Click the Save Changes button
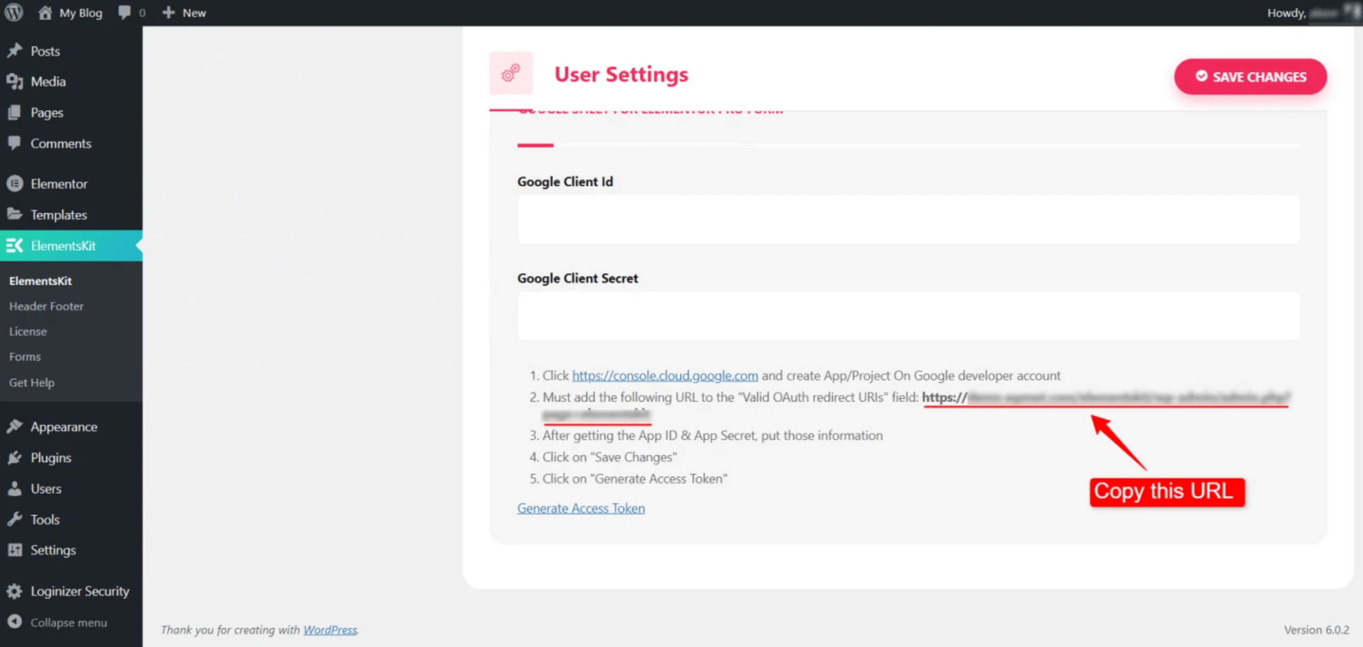This screenshot has height=647, width=1363. (1250, 77)
